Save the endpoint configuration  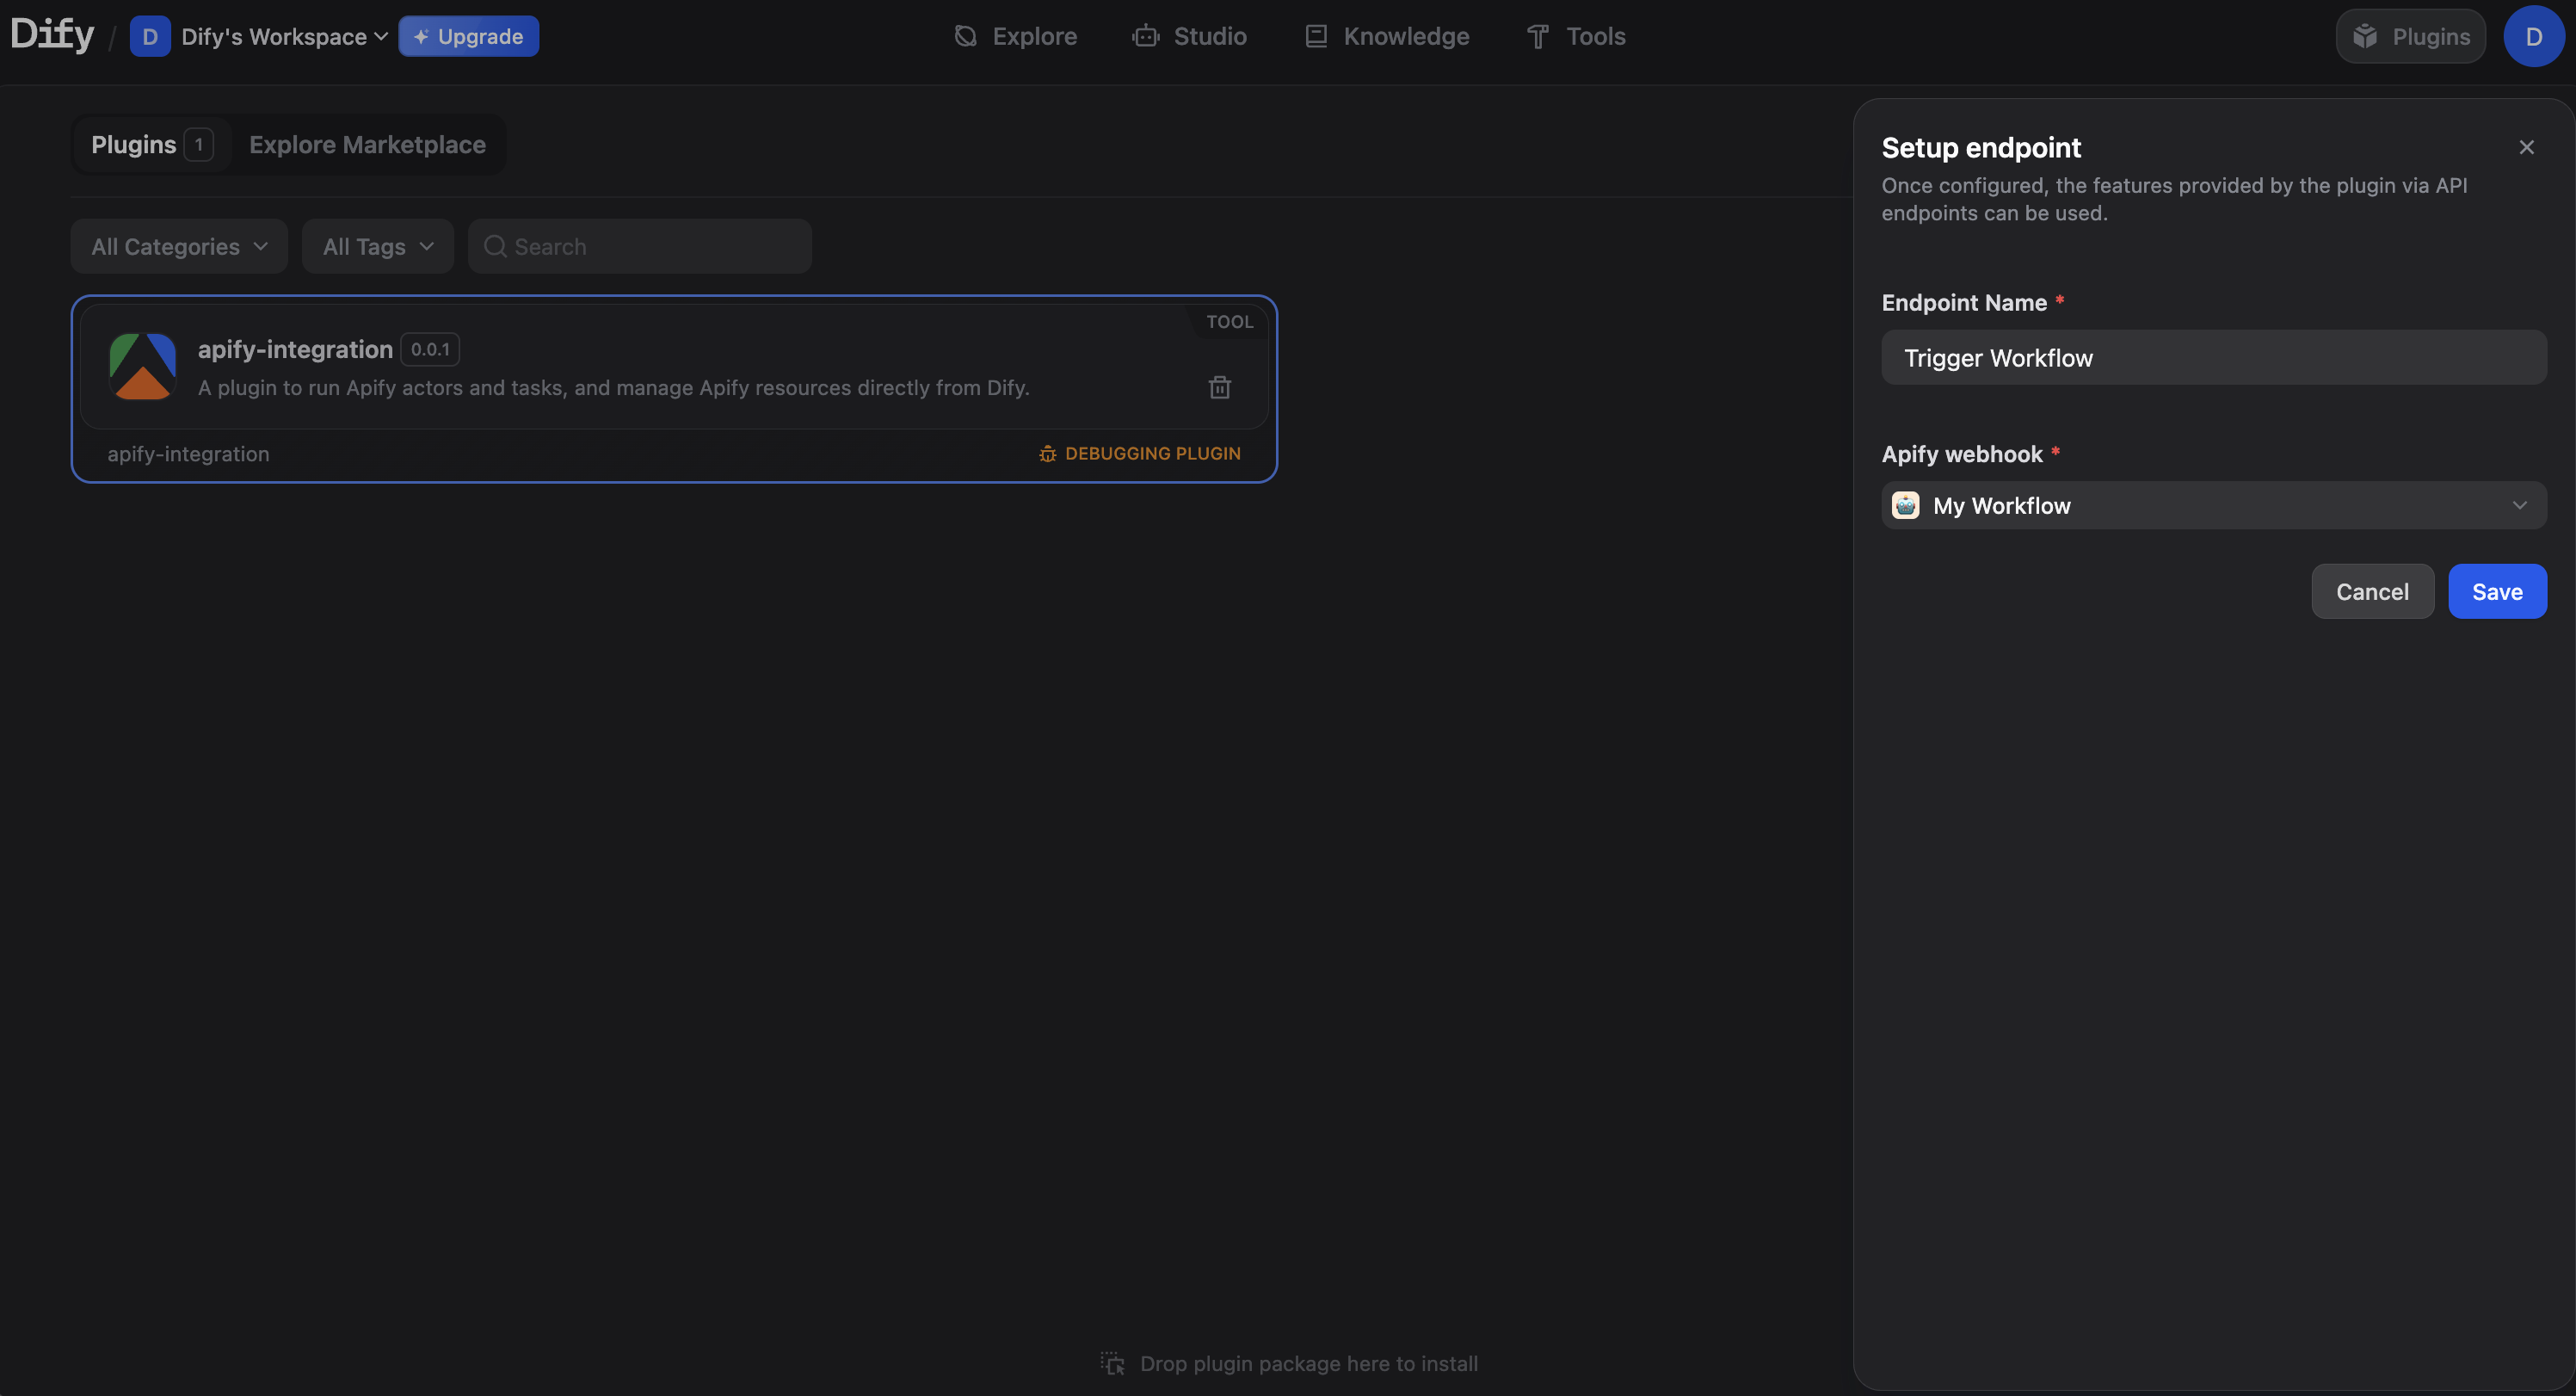2497,591
